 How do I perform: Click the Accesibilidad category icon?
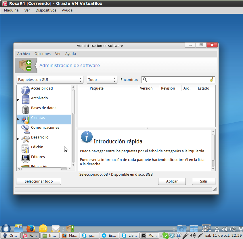[25, 90]
